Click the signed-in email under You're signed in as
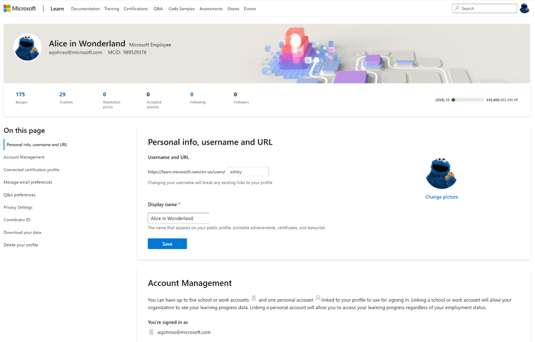Image resolution: width=535 pixels, height=342 pixels. coord(184,332)
